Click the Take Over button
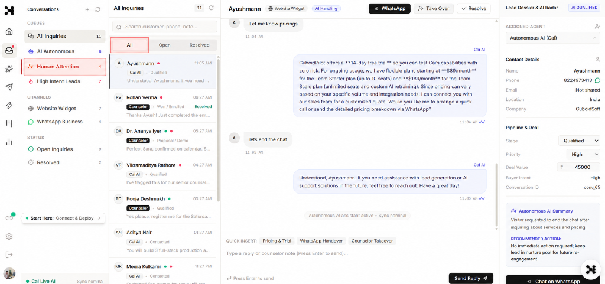605x284 pixels. pos(434,8)
